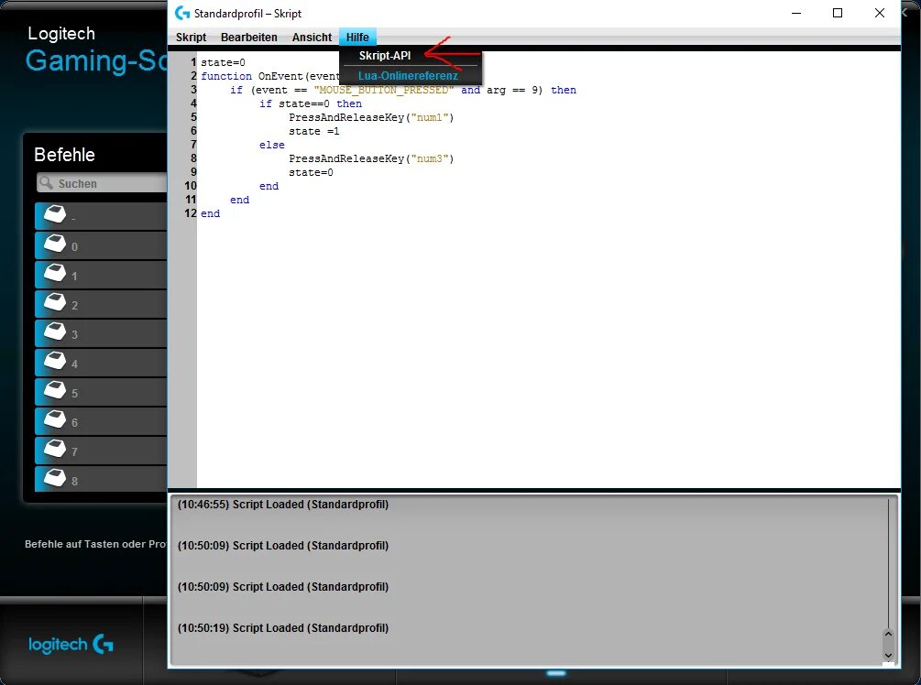Image resolution: width=921 pixels, height=685 pixels.
Task: Click log entry at 10:50:19
Action: [x=283, y=627]
